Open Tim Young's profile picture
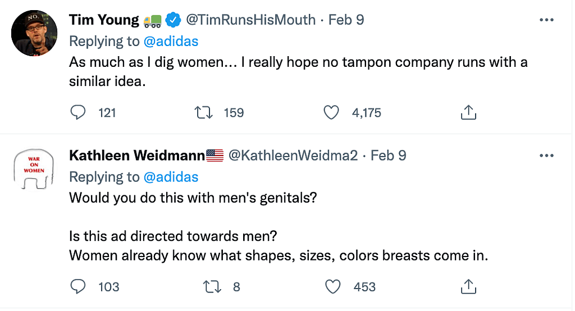 (x=34, y=33)
